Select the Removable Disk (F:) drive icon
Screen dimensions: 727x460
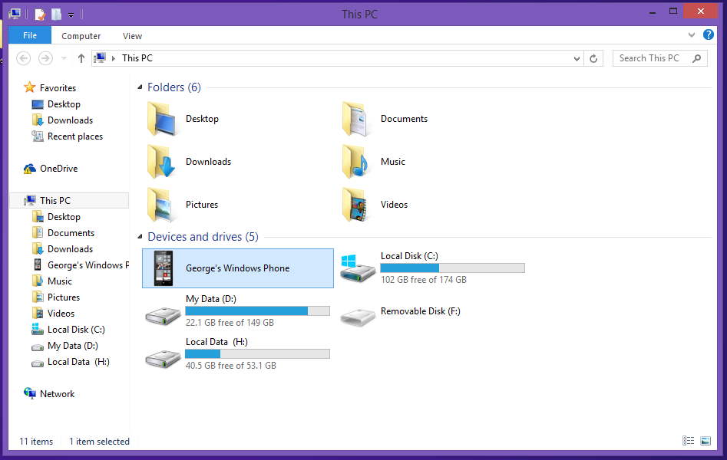pos(358,317)
